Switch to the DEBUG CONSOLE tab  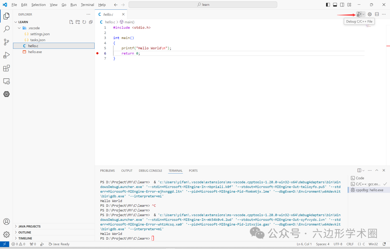(x=150, y=170)
